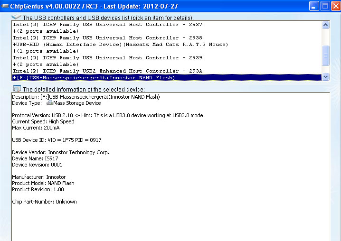Click the Device Revision: 0001 line

coord(37,165)
